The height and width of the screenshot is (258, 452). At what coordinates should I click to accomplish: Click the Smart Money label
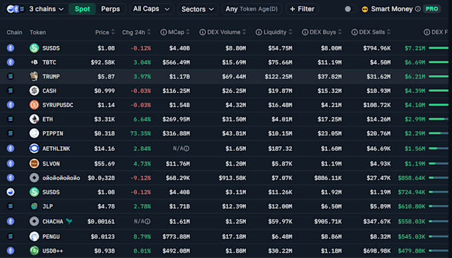392,9
